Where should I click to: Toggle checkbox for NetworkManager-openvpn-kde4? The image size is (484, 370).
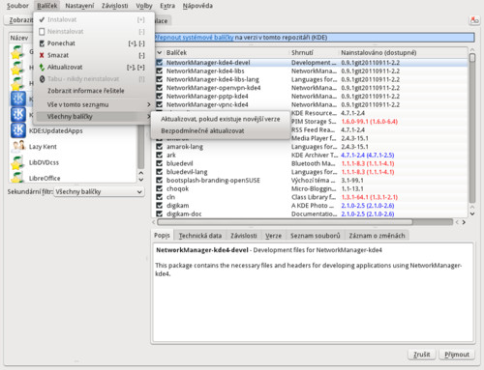coord(160,88)
